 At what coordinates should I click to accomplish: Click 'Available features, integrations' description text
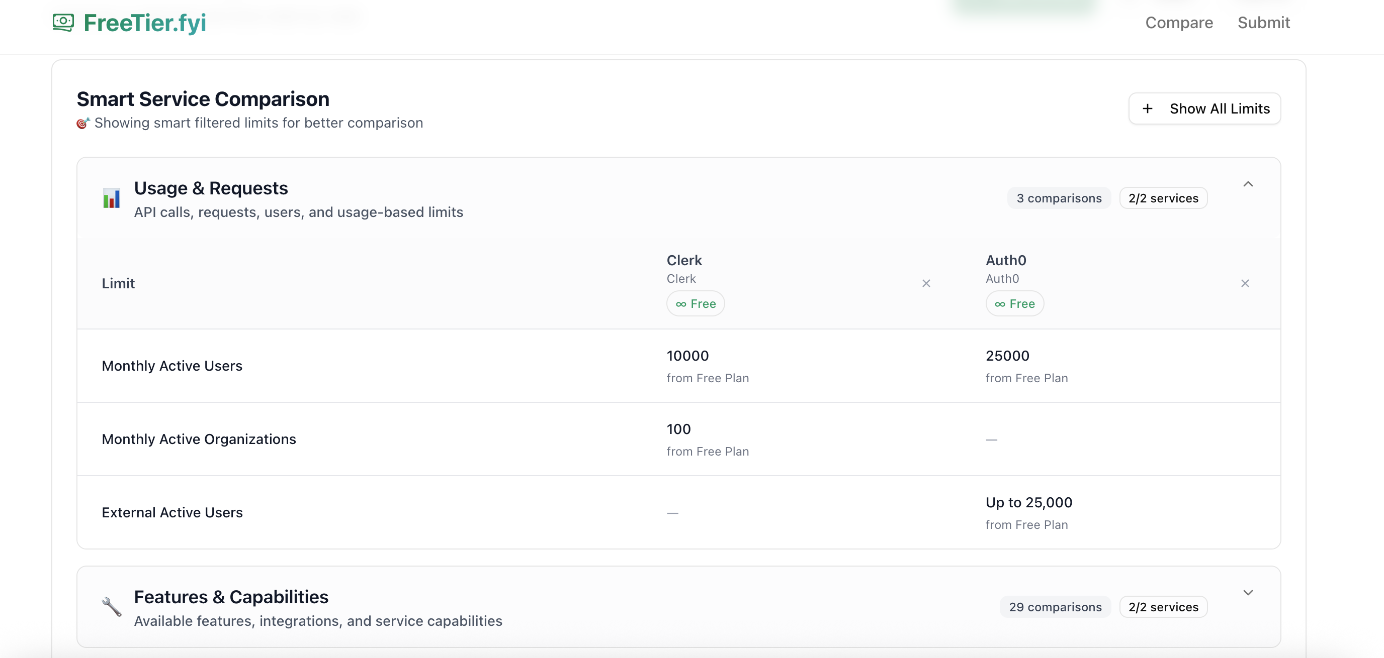(x=317, y=621)
